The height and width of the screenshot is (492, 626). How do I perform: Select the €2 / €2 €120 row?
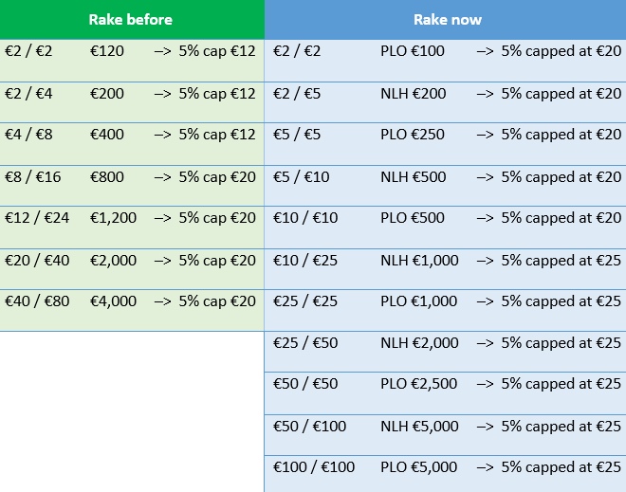point(131,51)
